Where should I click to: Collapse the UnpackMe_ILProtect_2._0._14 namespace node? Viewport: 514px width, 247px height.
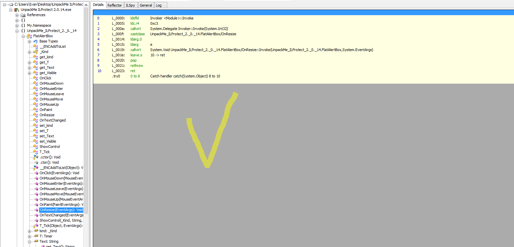pos(17,31)
